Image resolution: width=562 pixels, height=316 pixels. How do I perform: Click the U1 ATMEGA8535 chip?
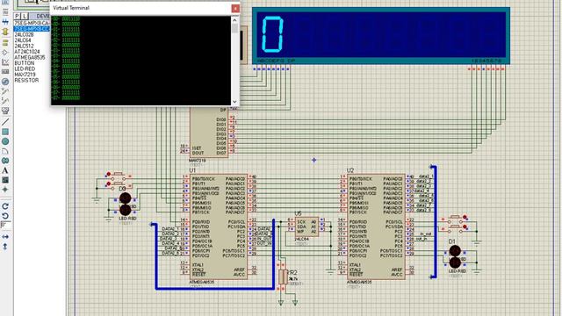tap(219, 226)
